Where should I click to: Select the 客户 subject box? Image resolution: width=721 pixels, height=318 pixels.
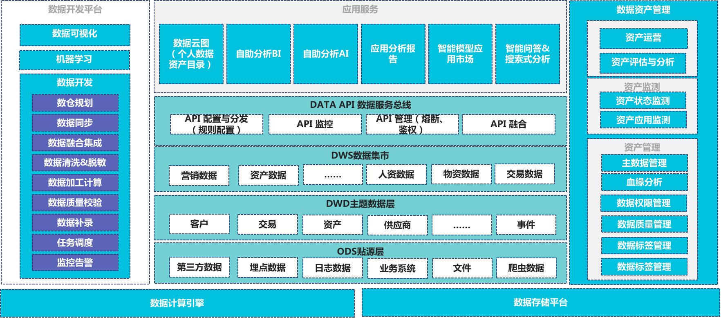coord(199,224)
